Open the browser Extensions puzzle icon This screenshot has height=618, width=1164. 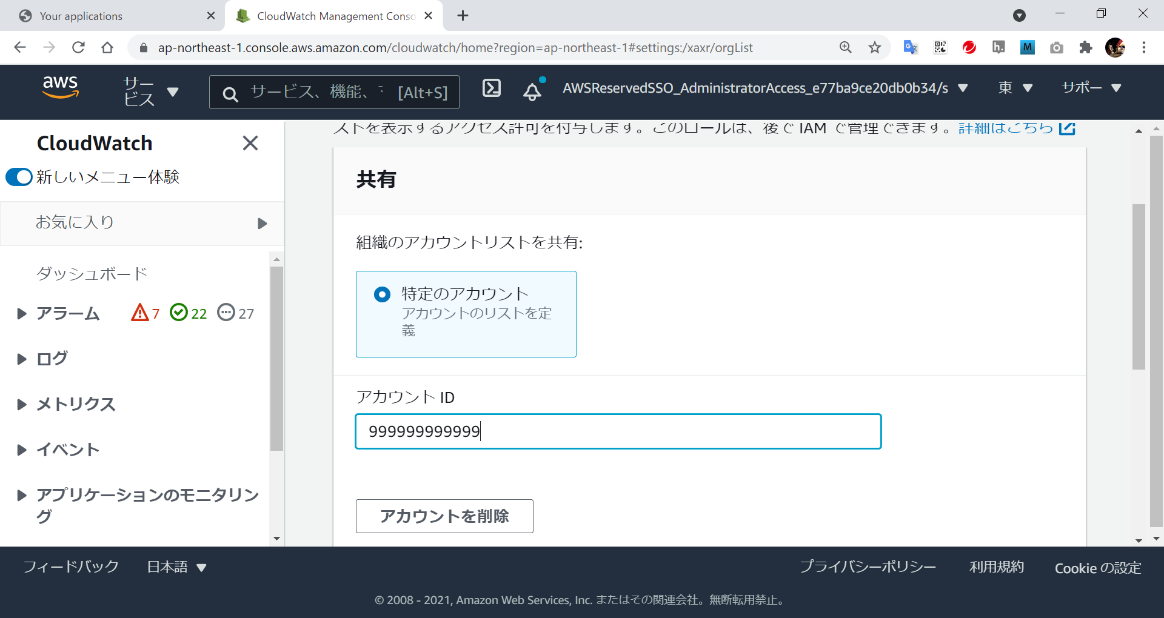(1085, 48)
